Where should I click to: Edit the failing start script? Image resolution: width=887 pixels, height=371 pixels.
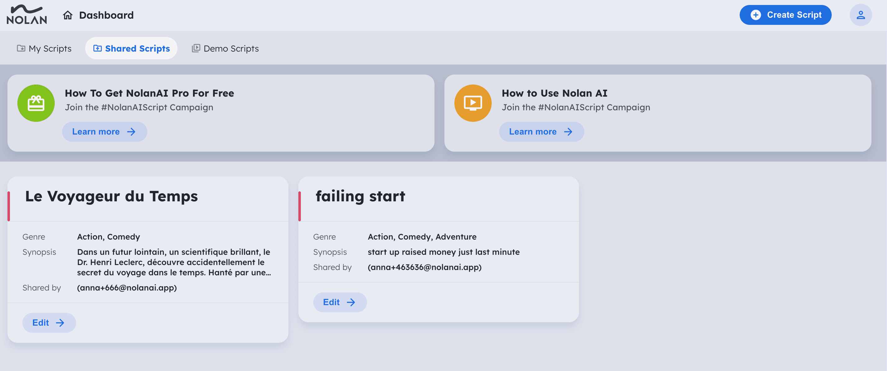[x=339, y=302]
